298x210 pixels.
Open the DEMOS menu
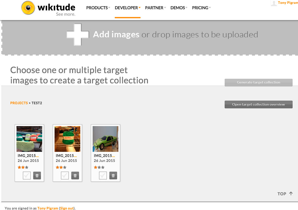point(179,8)
